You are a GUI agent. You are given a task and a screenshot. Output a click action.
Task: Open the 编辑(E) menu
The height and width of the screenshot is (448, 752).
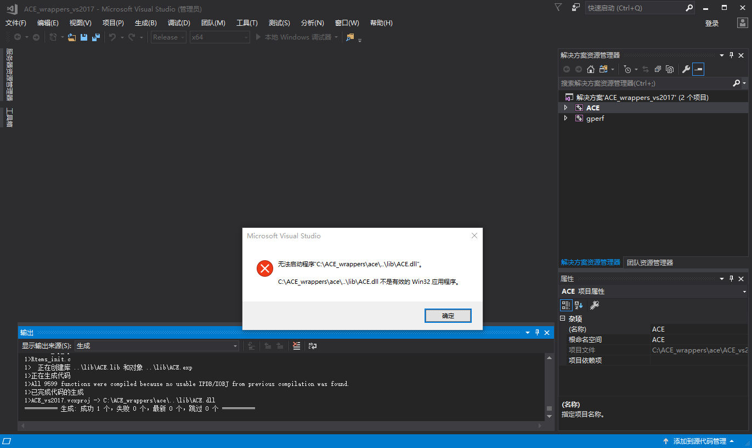48,23
